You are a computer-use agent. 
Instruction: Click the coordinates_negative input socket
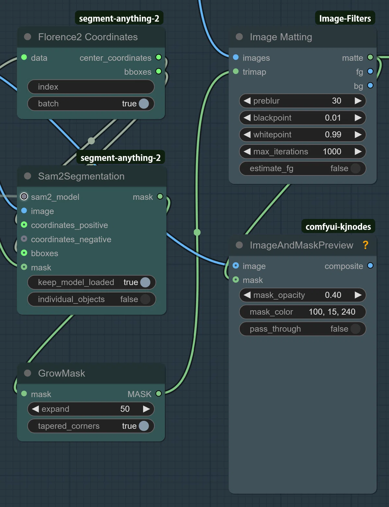click(x=24, y=239)
